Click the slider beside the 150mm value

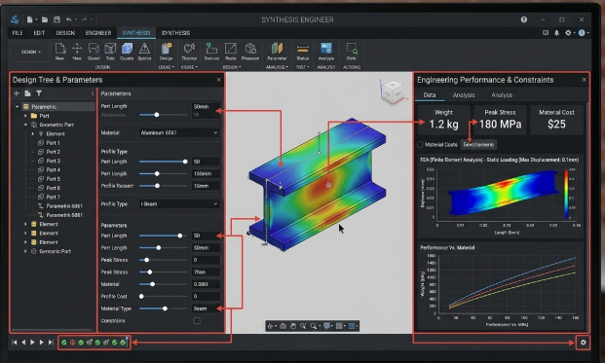point(163,174)
